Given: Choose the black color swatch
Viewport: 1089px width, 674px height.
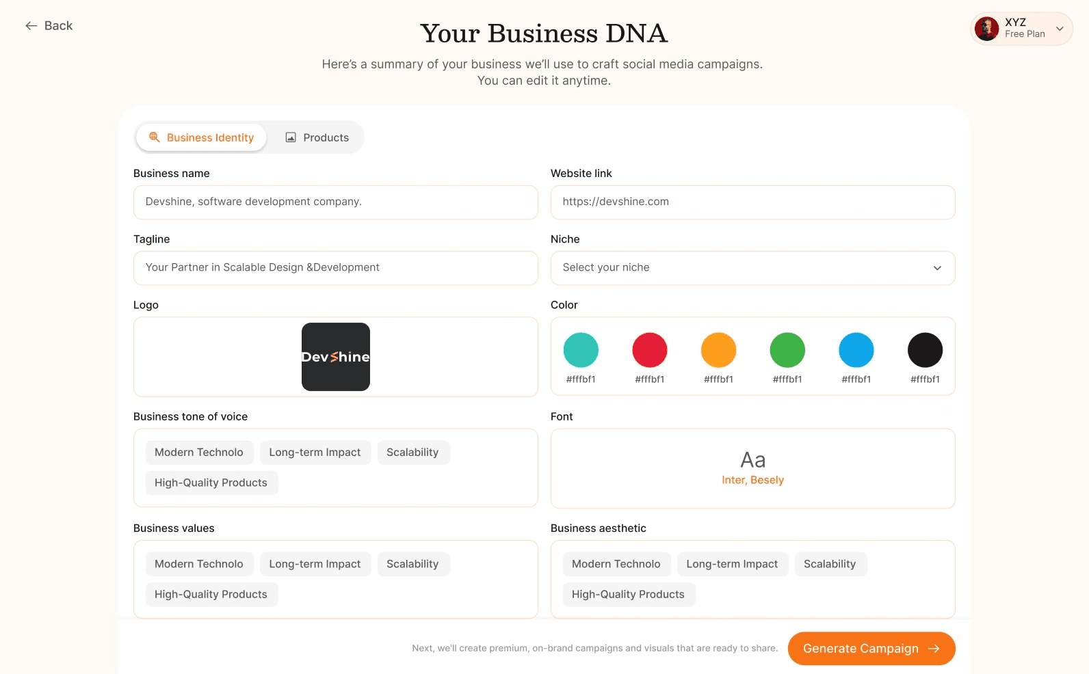Looking at the screenshot, I should click(925, 350).
